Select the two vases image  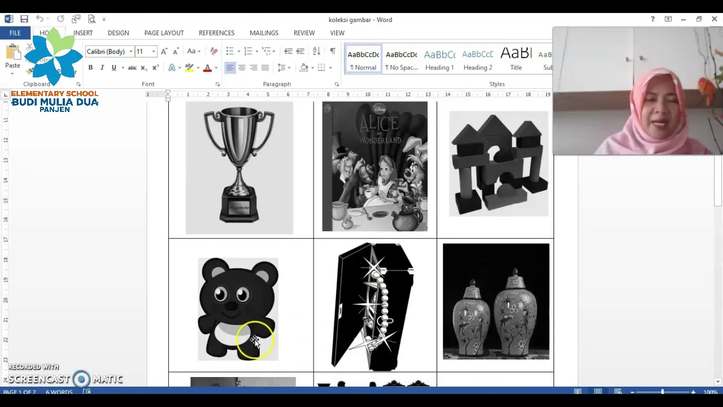coord(496,301)
